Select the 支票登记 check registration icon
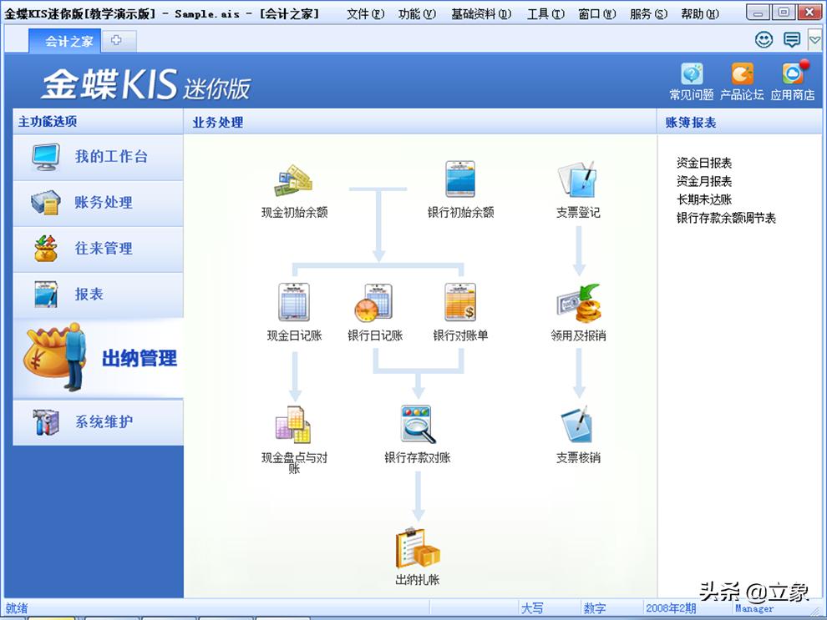 (576, 179)
